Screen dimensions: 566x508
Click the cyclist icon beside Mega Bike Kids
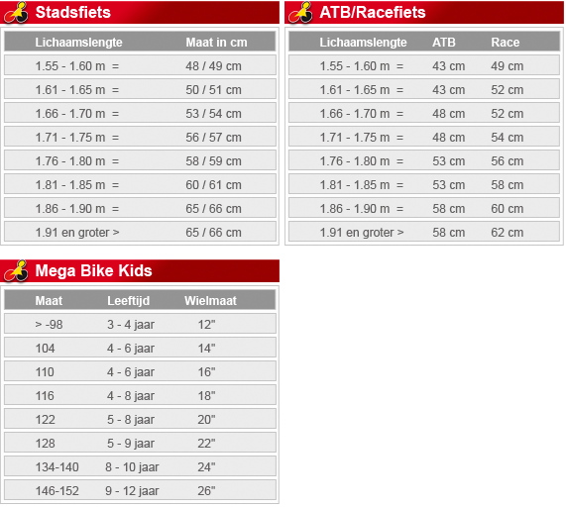(x=16, y=271)
